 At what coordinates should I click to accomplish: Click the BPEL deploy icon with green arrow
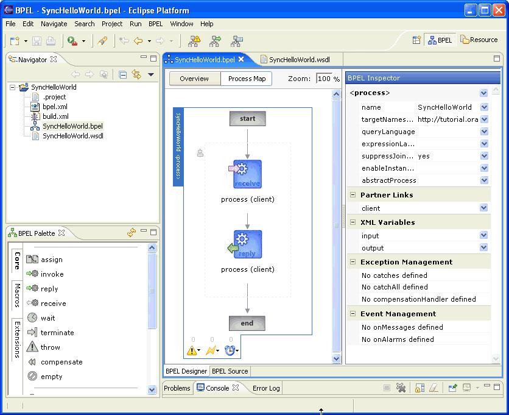215,41
